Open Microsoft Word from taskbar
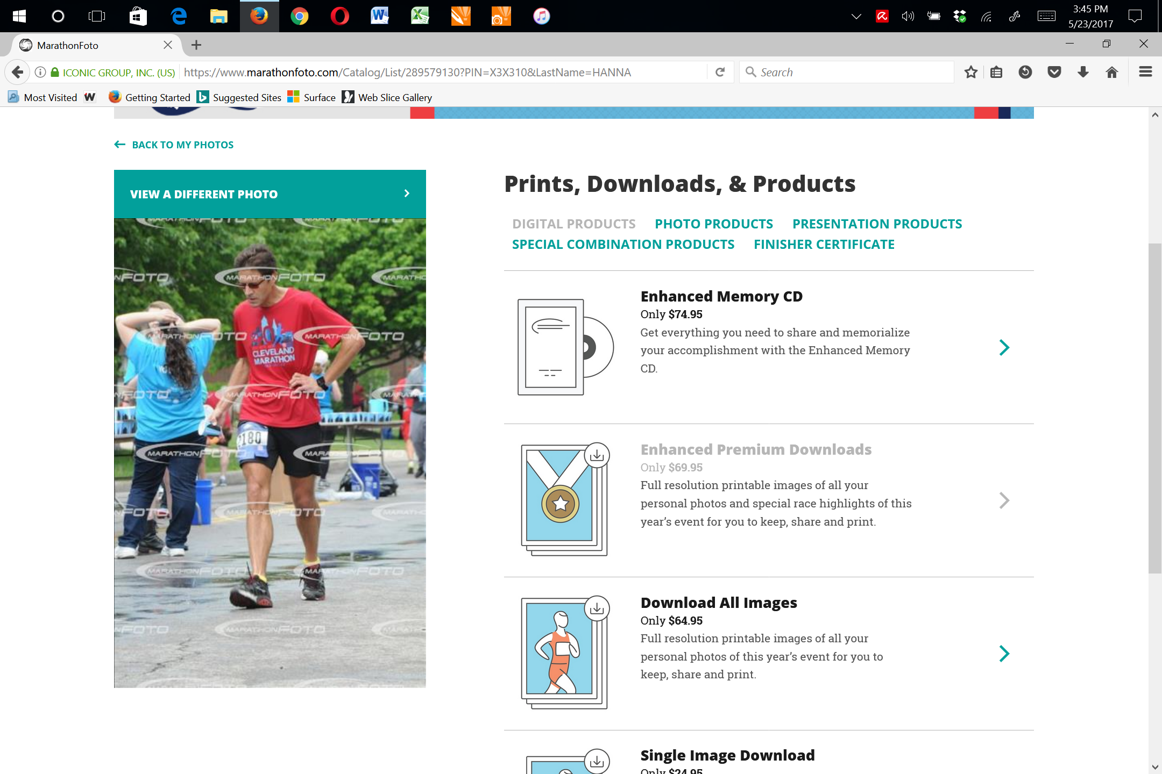 tap(380, 16)
